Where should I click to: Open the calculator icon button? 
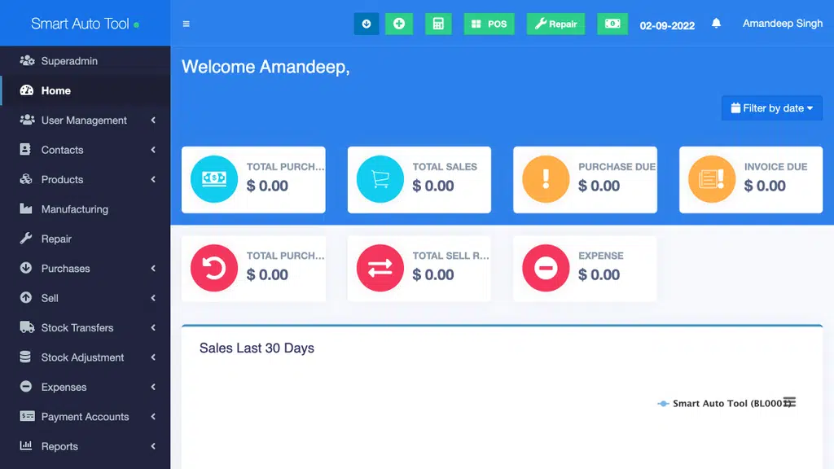pos(438,24)
